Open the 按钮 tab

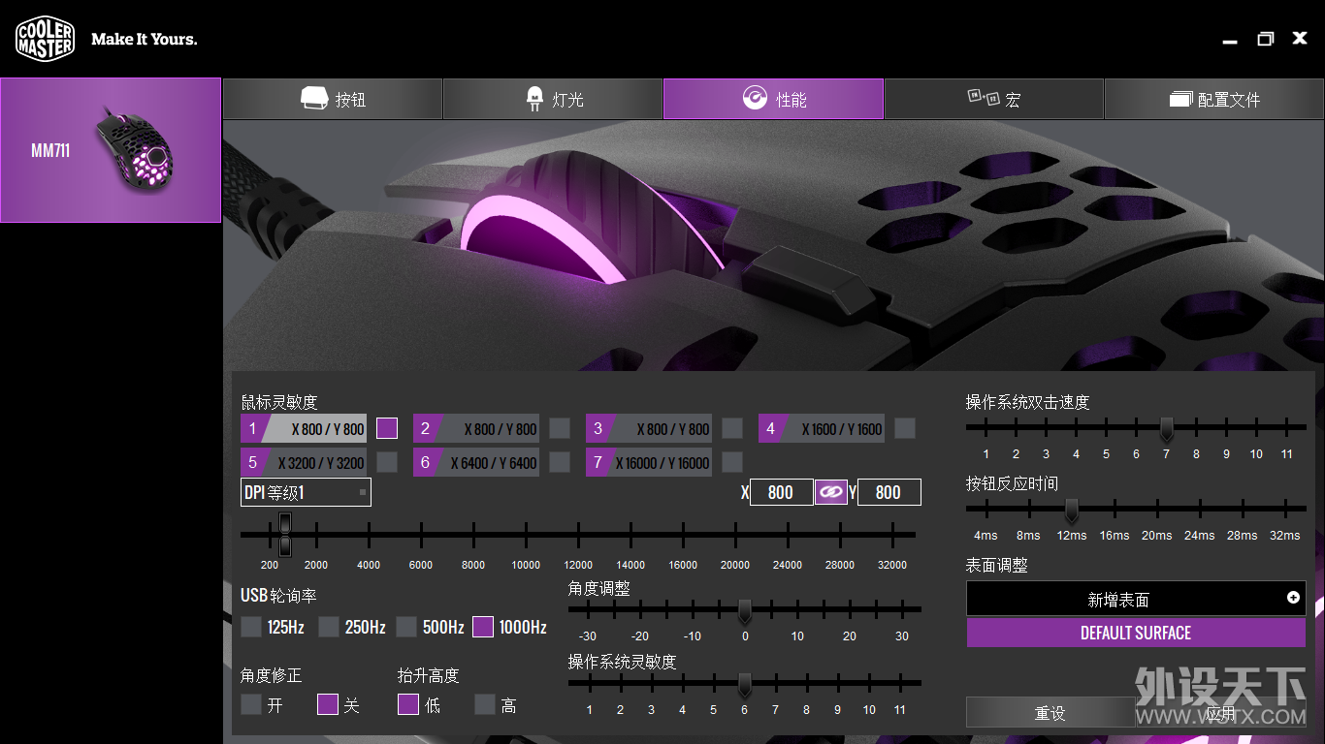point(333,99)
